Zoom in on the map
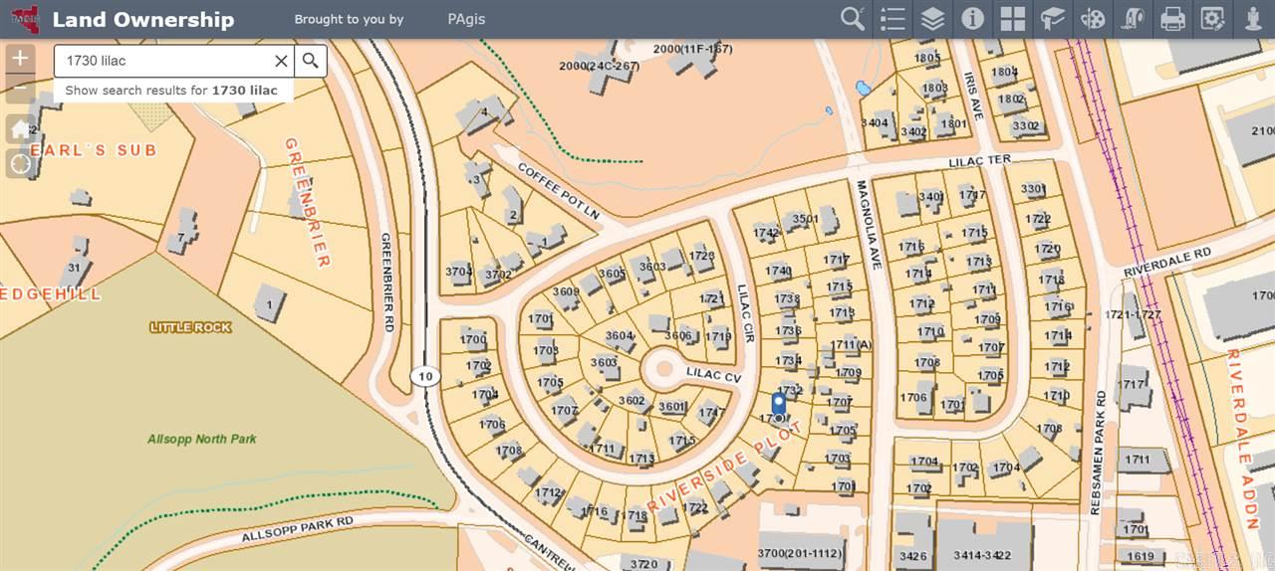This screenshot has height=571, width=1275. click(20, 59)
